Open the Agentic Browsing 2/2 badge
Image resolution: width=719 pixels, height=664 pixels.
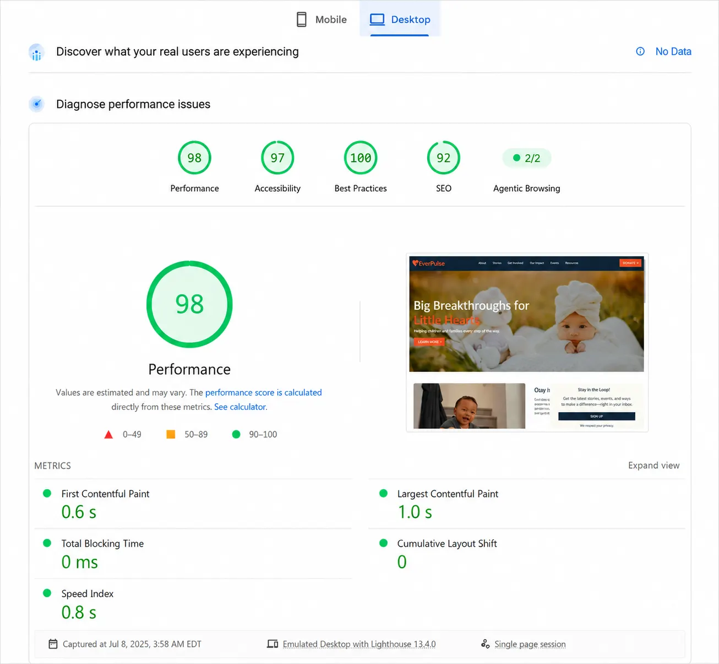pyautogui.click(x=527, y=158)
